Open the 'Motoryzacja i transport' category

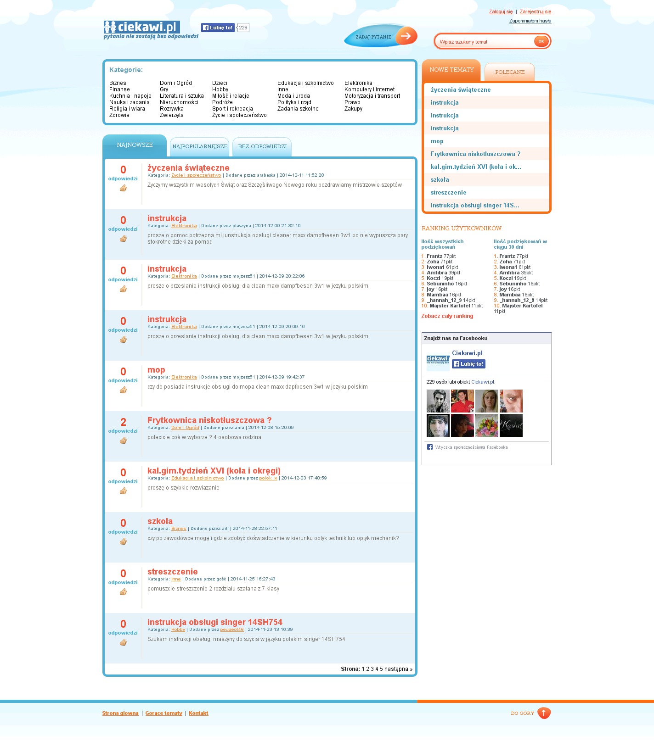(372, 96)
